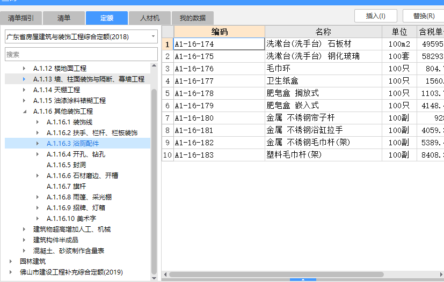Expand the A.1.14 天棚工程 node
Screen dimensions: 444x282
pos(24,90)
